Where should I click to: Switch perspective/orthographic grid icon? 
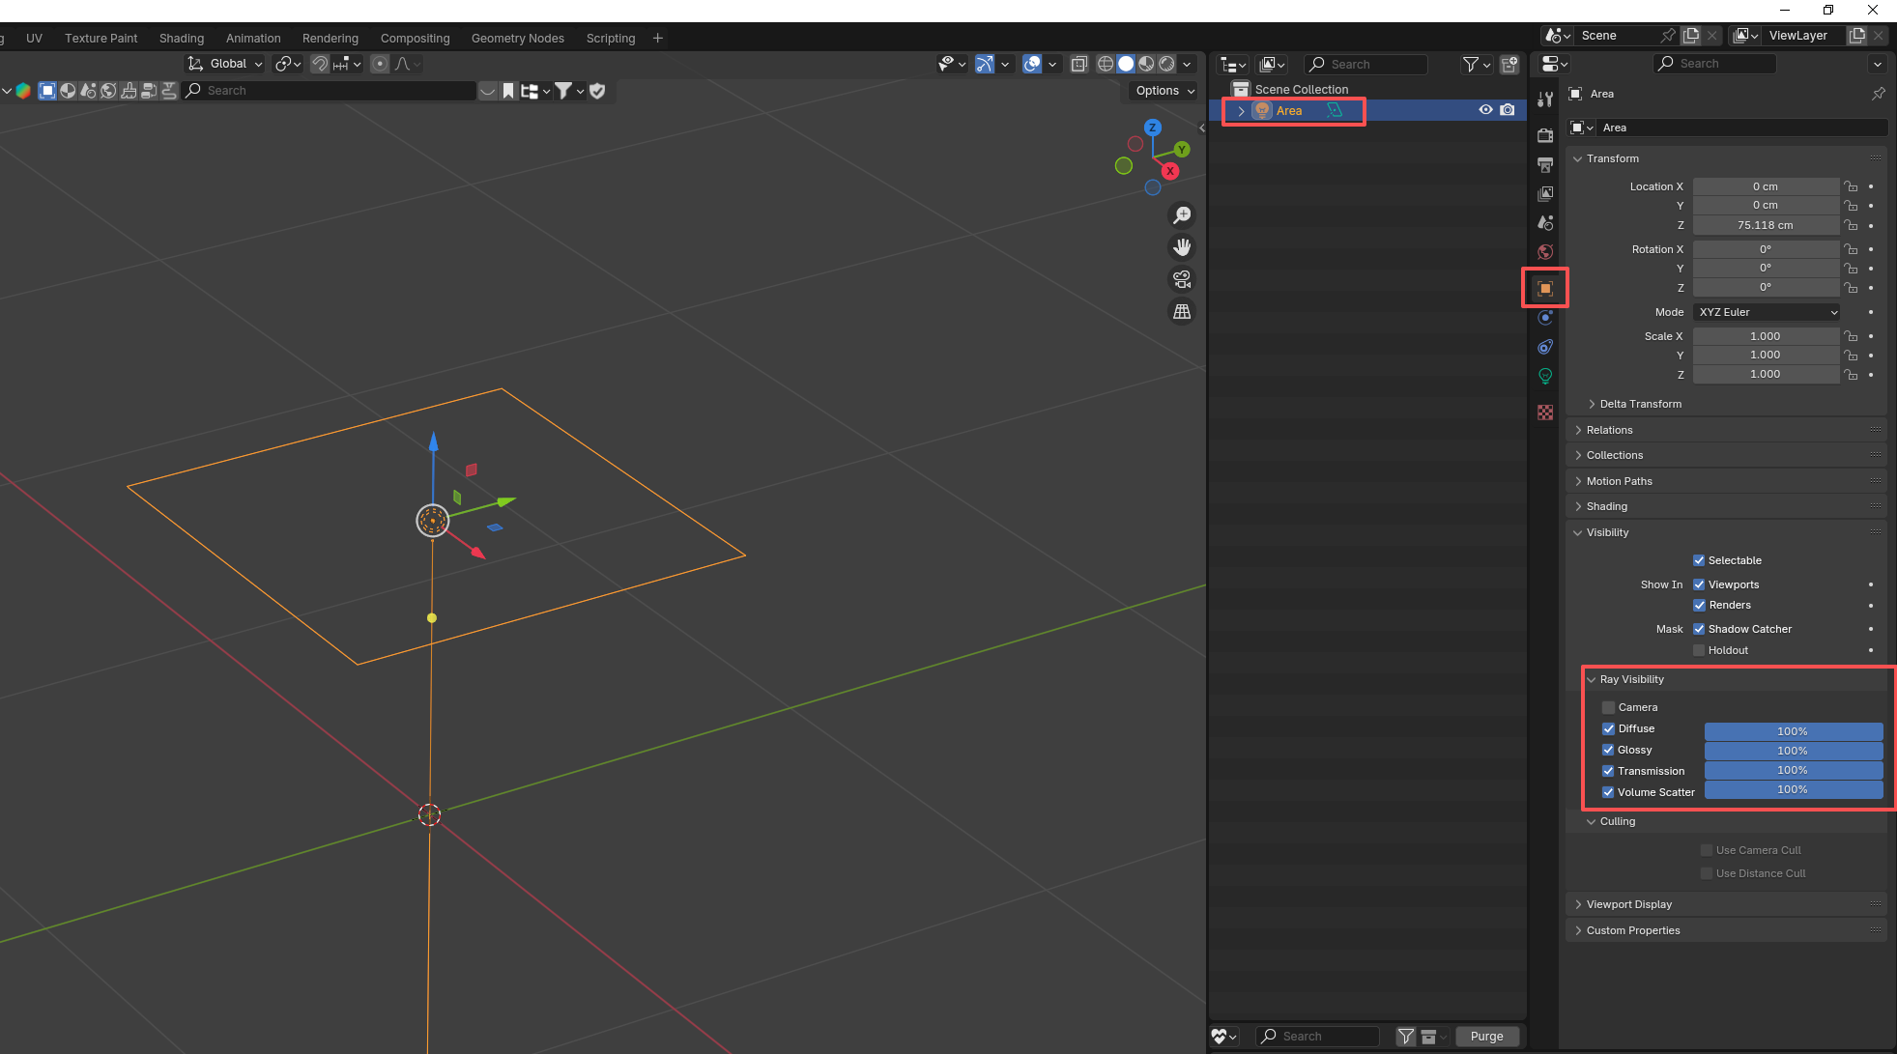[1182, 311]
